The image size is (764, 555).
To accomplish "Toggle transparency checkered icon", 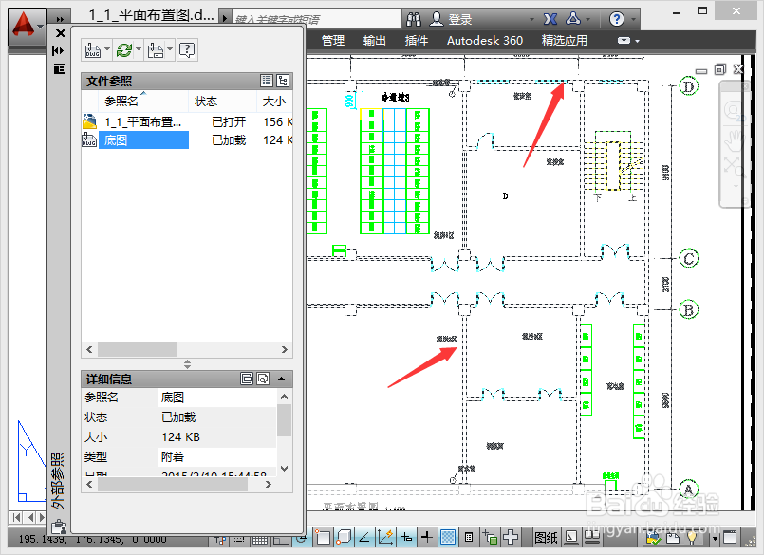I will point(448,537).
